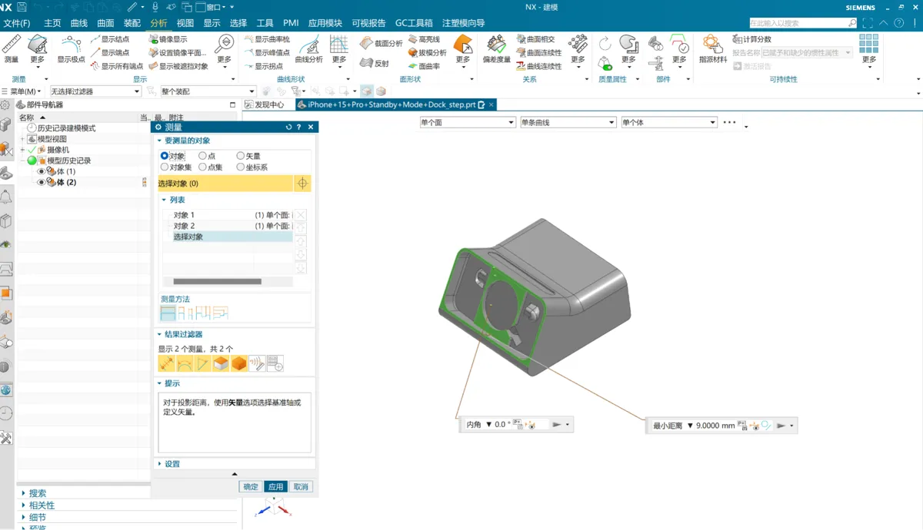Click the point-specify icon beside 选择对象
This screenshot has height=530, width=923.
click(x=302, y=184)
